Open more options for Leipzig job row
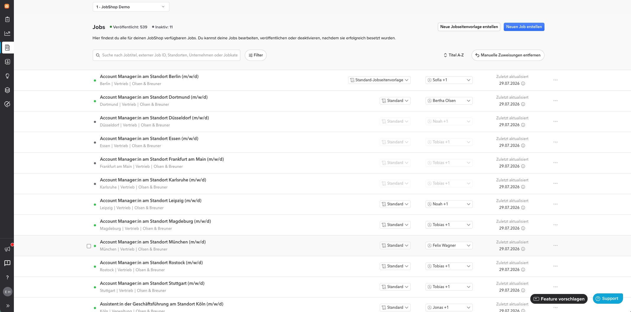The image size is (631, 312). 555,204
